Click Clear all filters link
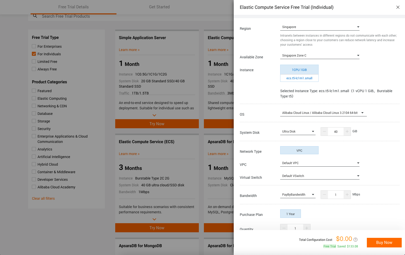405x255 pixels. pos(43,198)
